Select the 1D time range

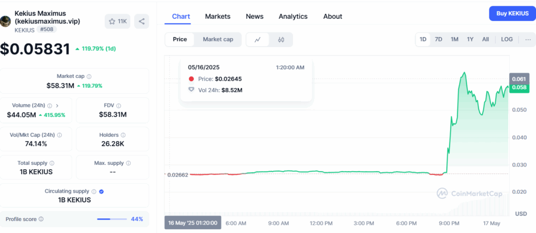click(423, 39)
